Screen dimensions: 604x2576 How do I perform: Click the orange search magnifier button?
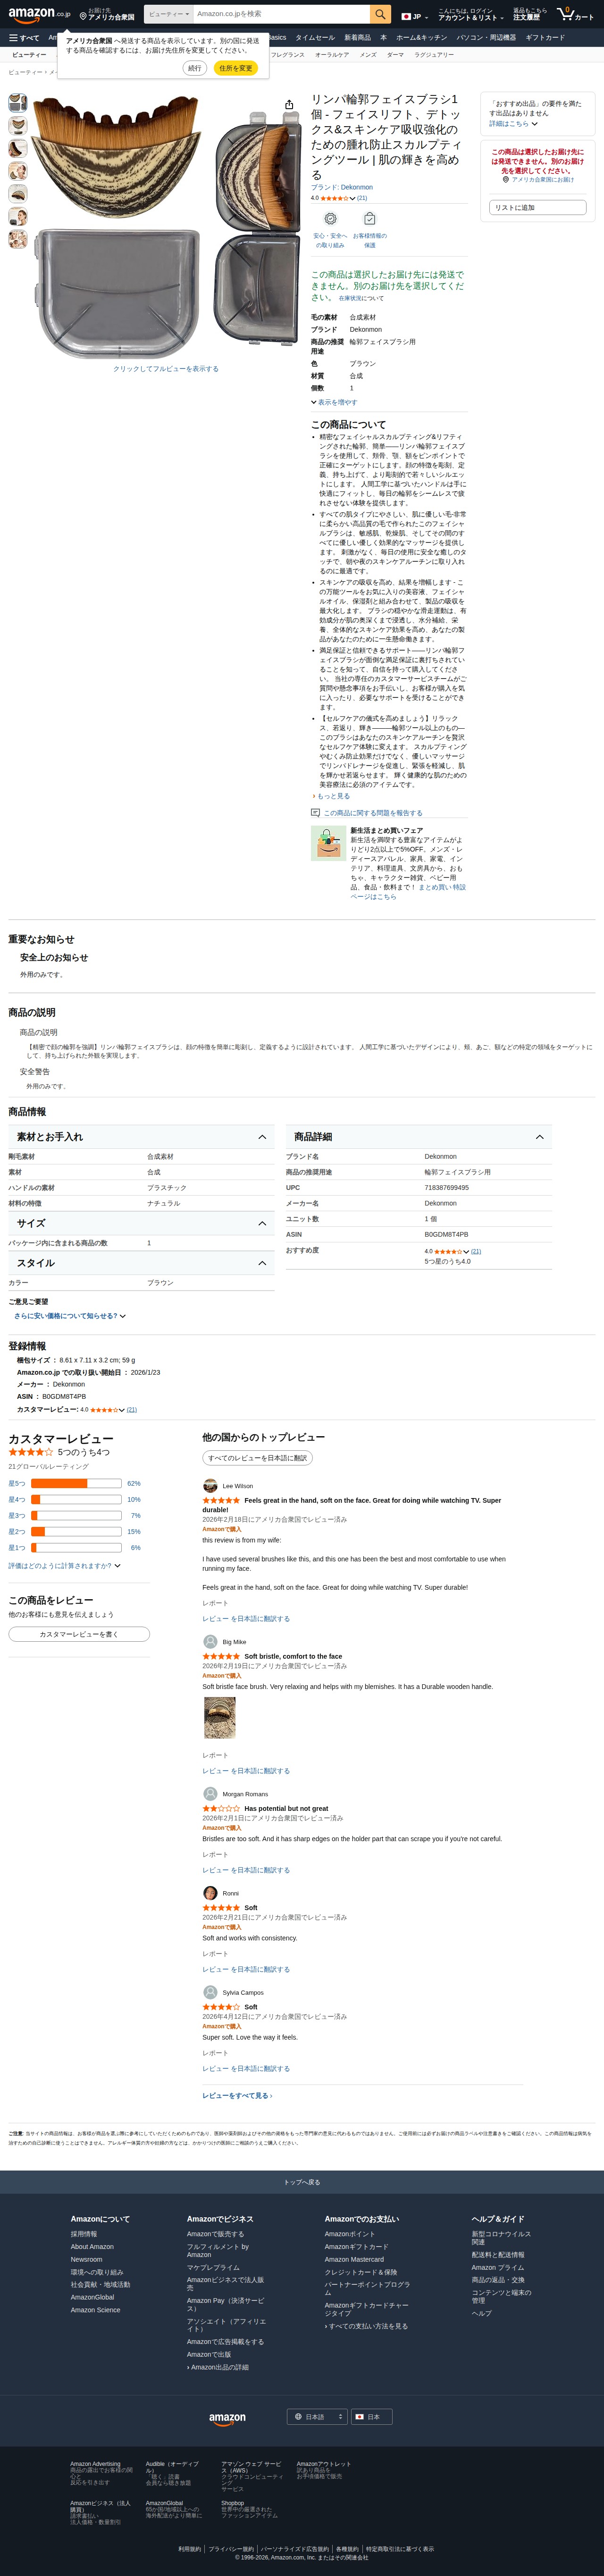pyautogui.click(x=379, y=14)
